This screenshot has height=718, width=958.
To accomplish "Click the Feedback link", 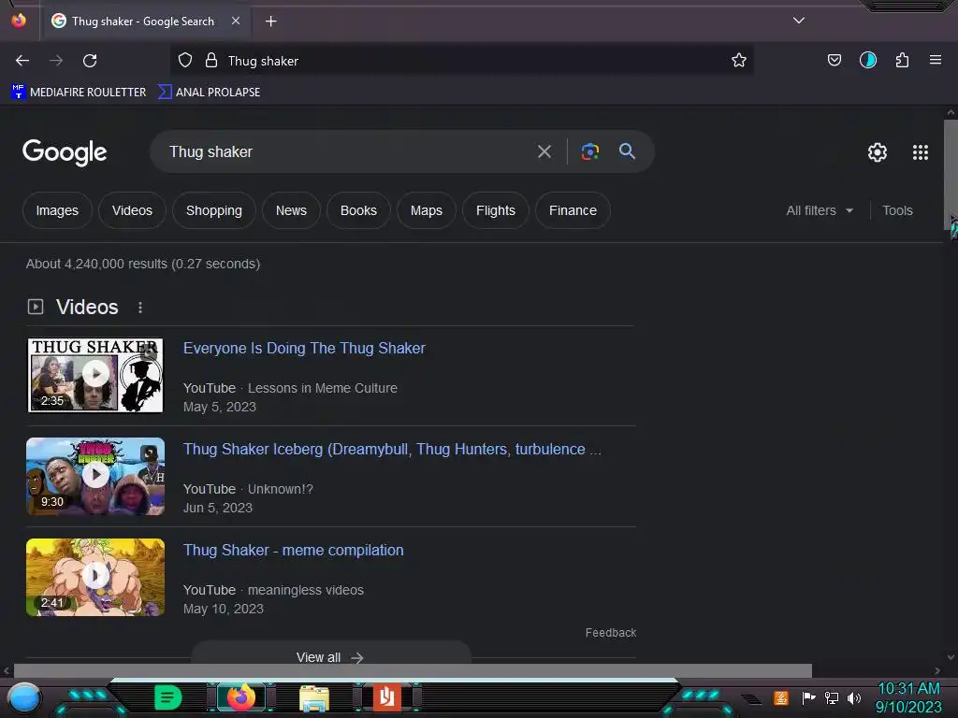I will point(610,633).
